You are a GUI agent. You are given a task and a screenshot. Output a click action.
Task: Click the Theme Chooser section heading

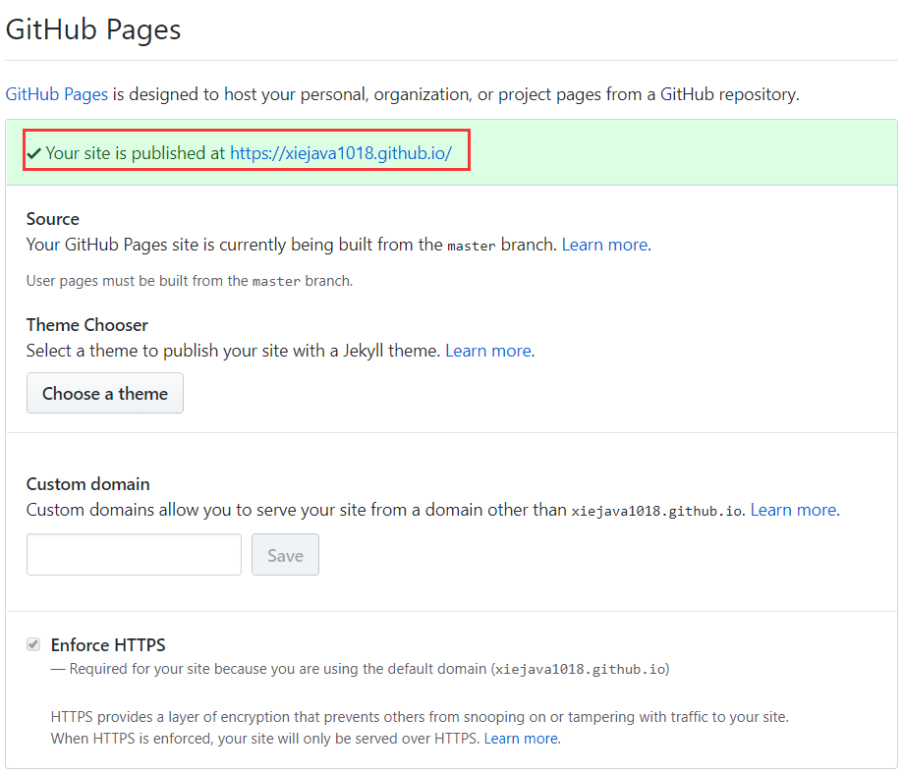coord(87,324)
